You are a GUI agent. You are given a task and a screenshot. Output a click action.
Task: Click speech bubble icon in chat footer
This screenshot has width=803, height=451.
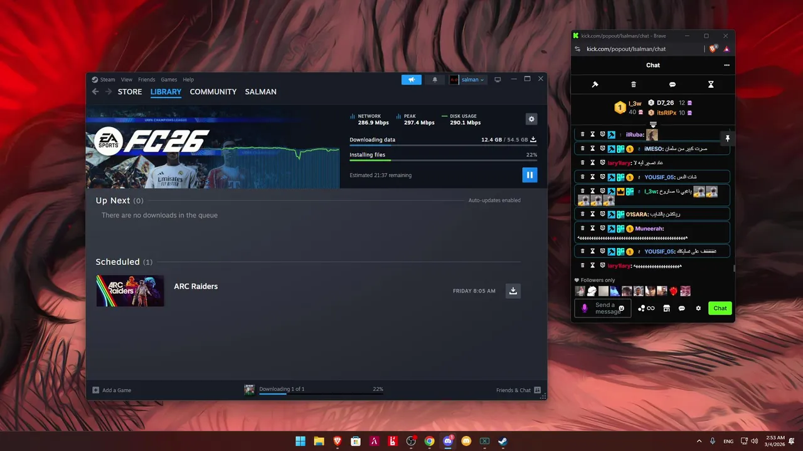pyautogui.click(x=682, y=308)
